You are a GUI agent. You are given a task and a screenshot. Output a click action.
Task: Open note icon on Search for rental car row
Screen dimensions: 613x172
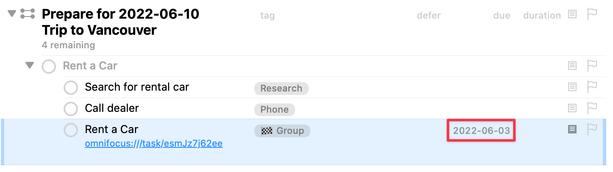(572, 87)
